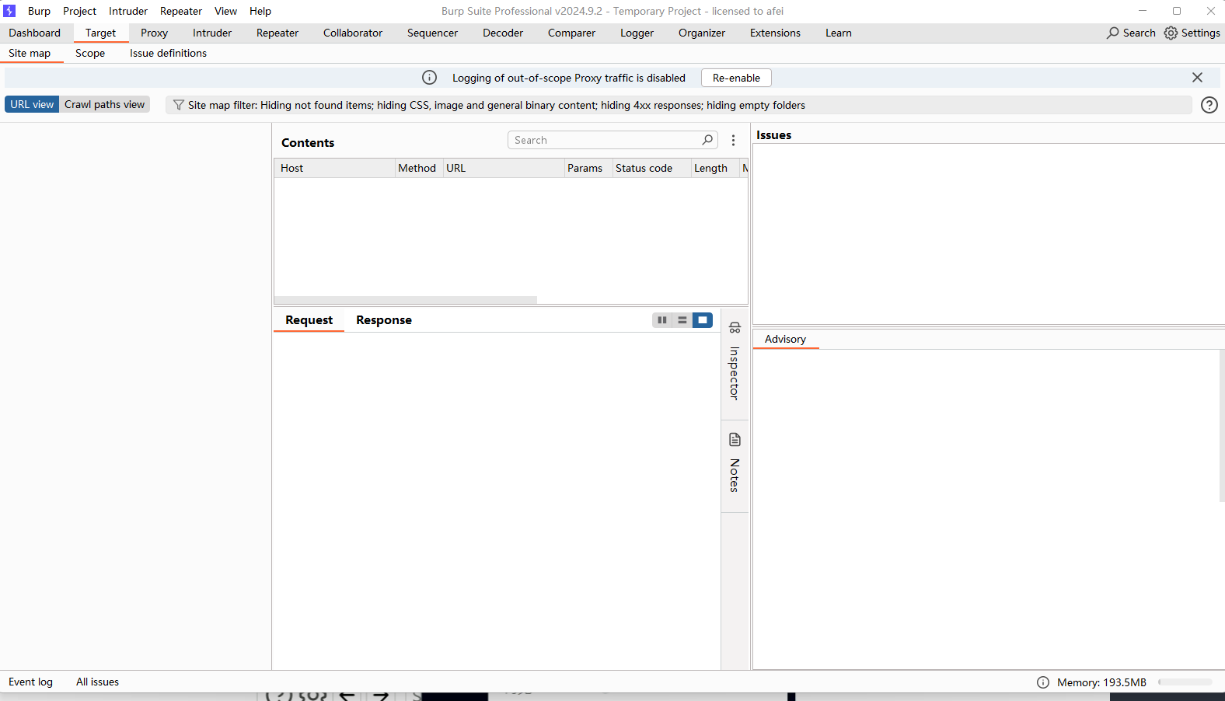Click the Contents search magnifier icon
1225x701 pixels.
click(707, 140)
